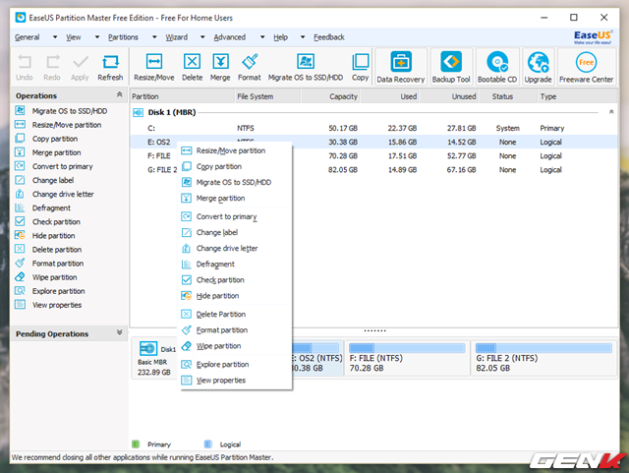The image size is (629, 473).
Task: Select the F: FILE (NTFS) disk map block
Action: 407,358
